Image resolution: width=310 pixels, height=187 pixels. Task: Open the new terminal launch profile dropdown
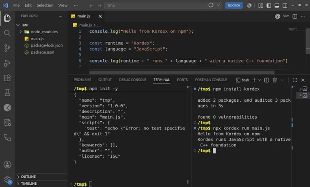tap(259, 80)
